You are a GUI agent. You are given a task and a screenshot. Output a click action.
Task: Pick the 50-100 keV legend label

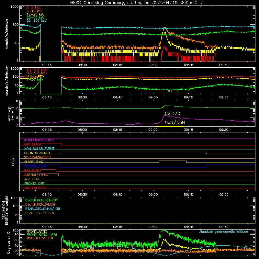37,21
